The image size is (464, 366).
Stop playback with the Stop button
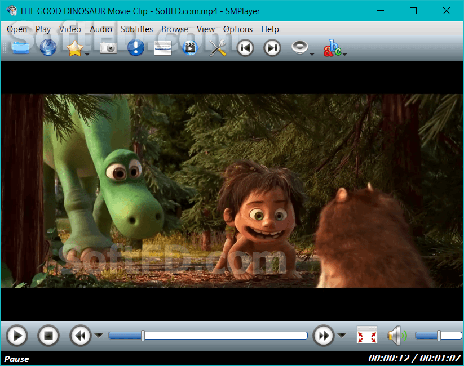48,336
